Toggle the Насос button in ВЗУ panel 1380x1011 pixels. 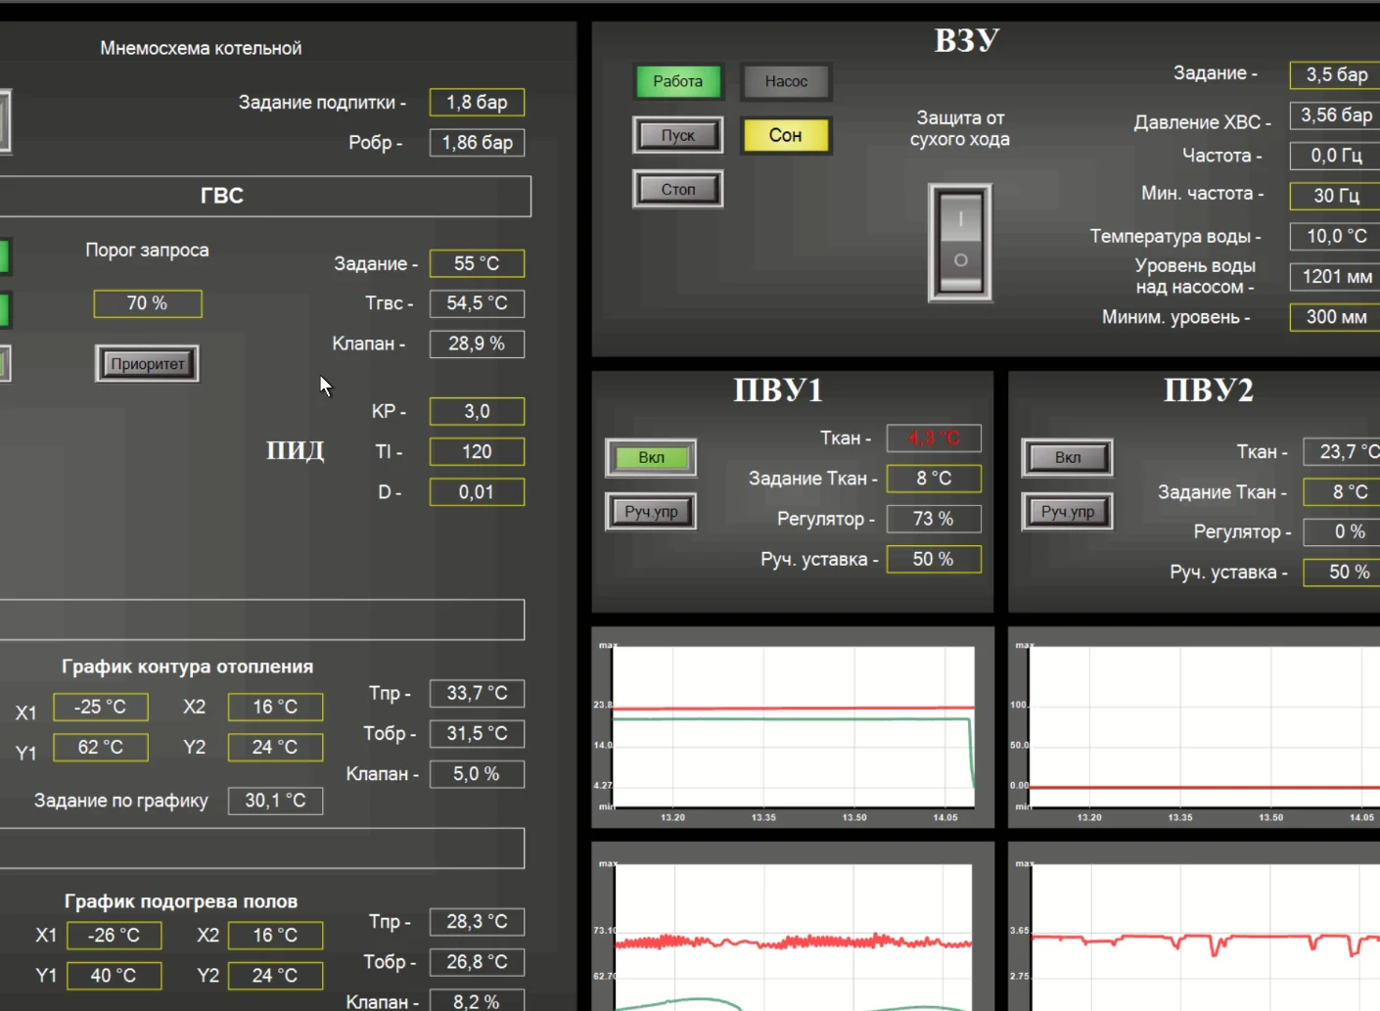pyautogui.click(x=786, y=81)
